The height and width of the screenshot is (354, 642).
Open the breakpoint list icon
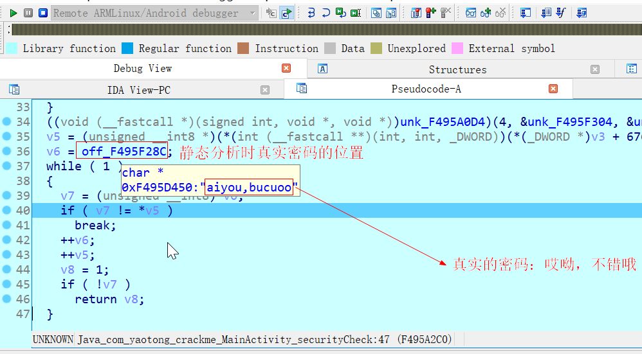click(x=416, y=13)
